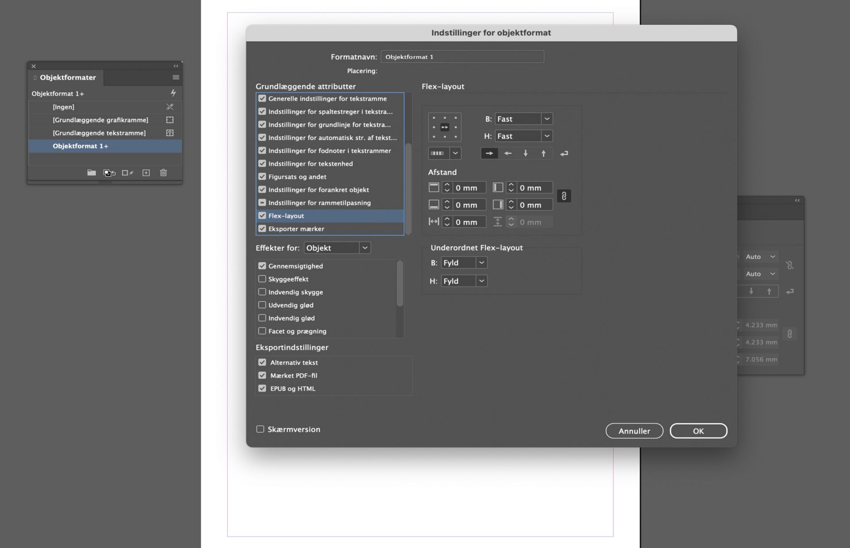Increase the top Afstand value with the stepper

(447, 185)
